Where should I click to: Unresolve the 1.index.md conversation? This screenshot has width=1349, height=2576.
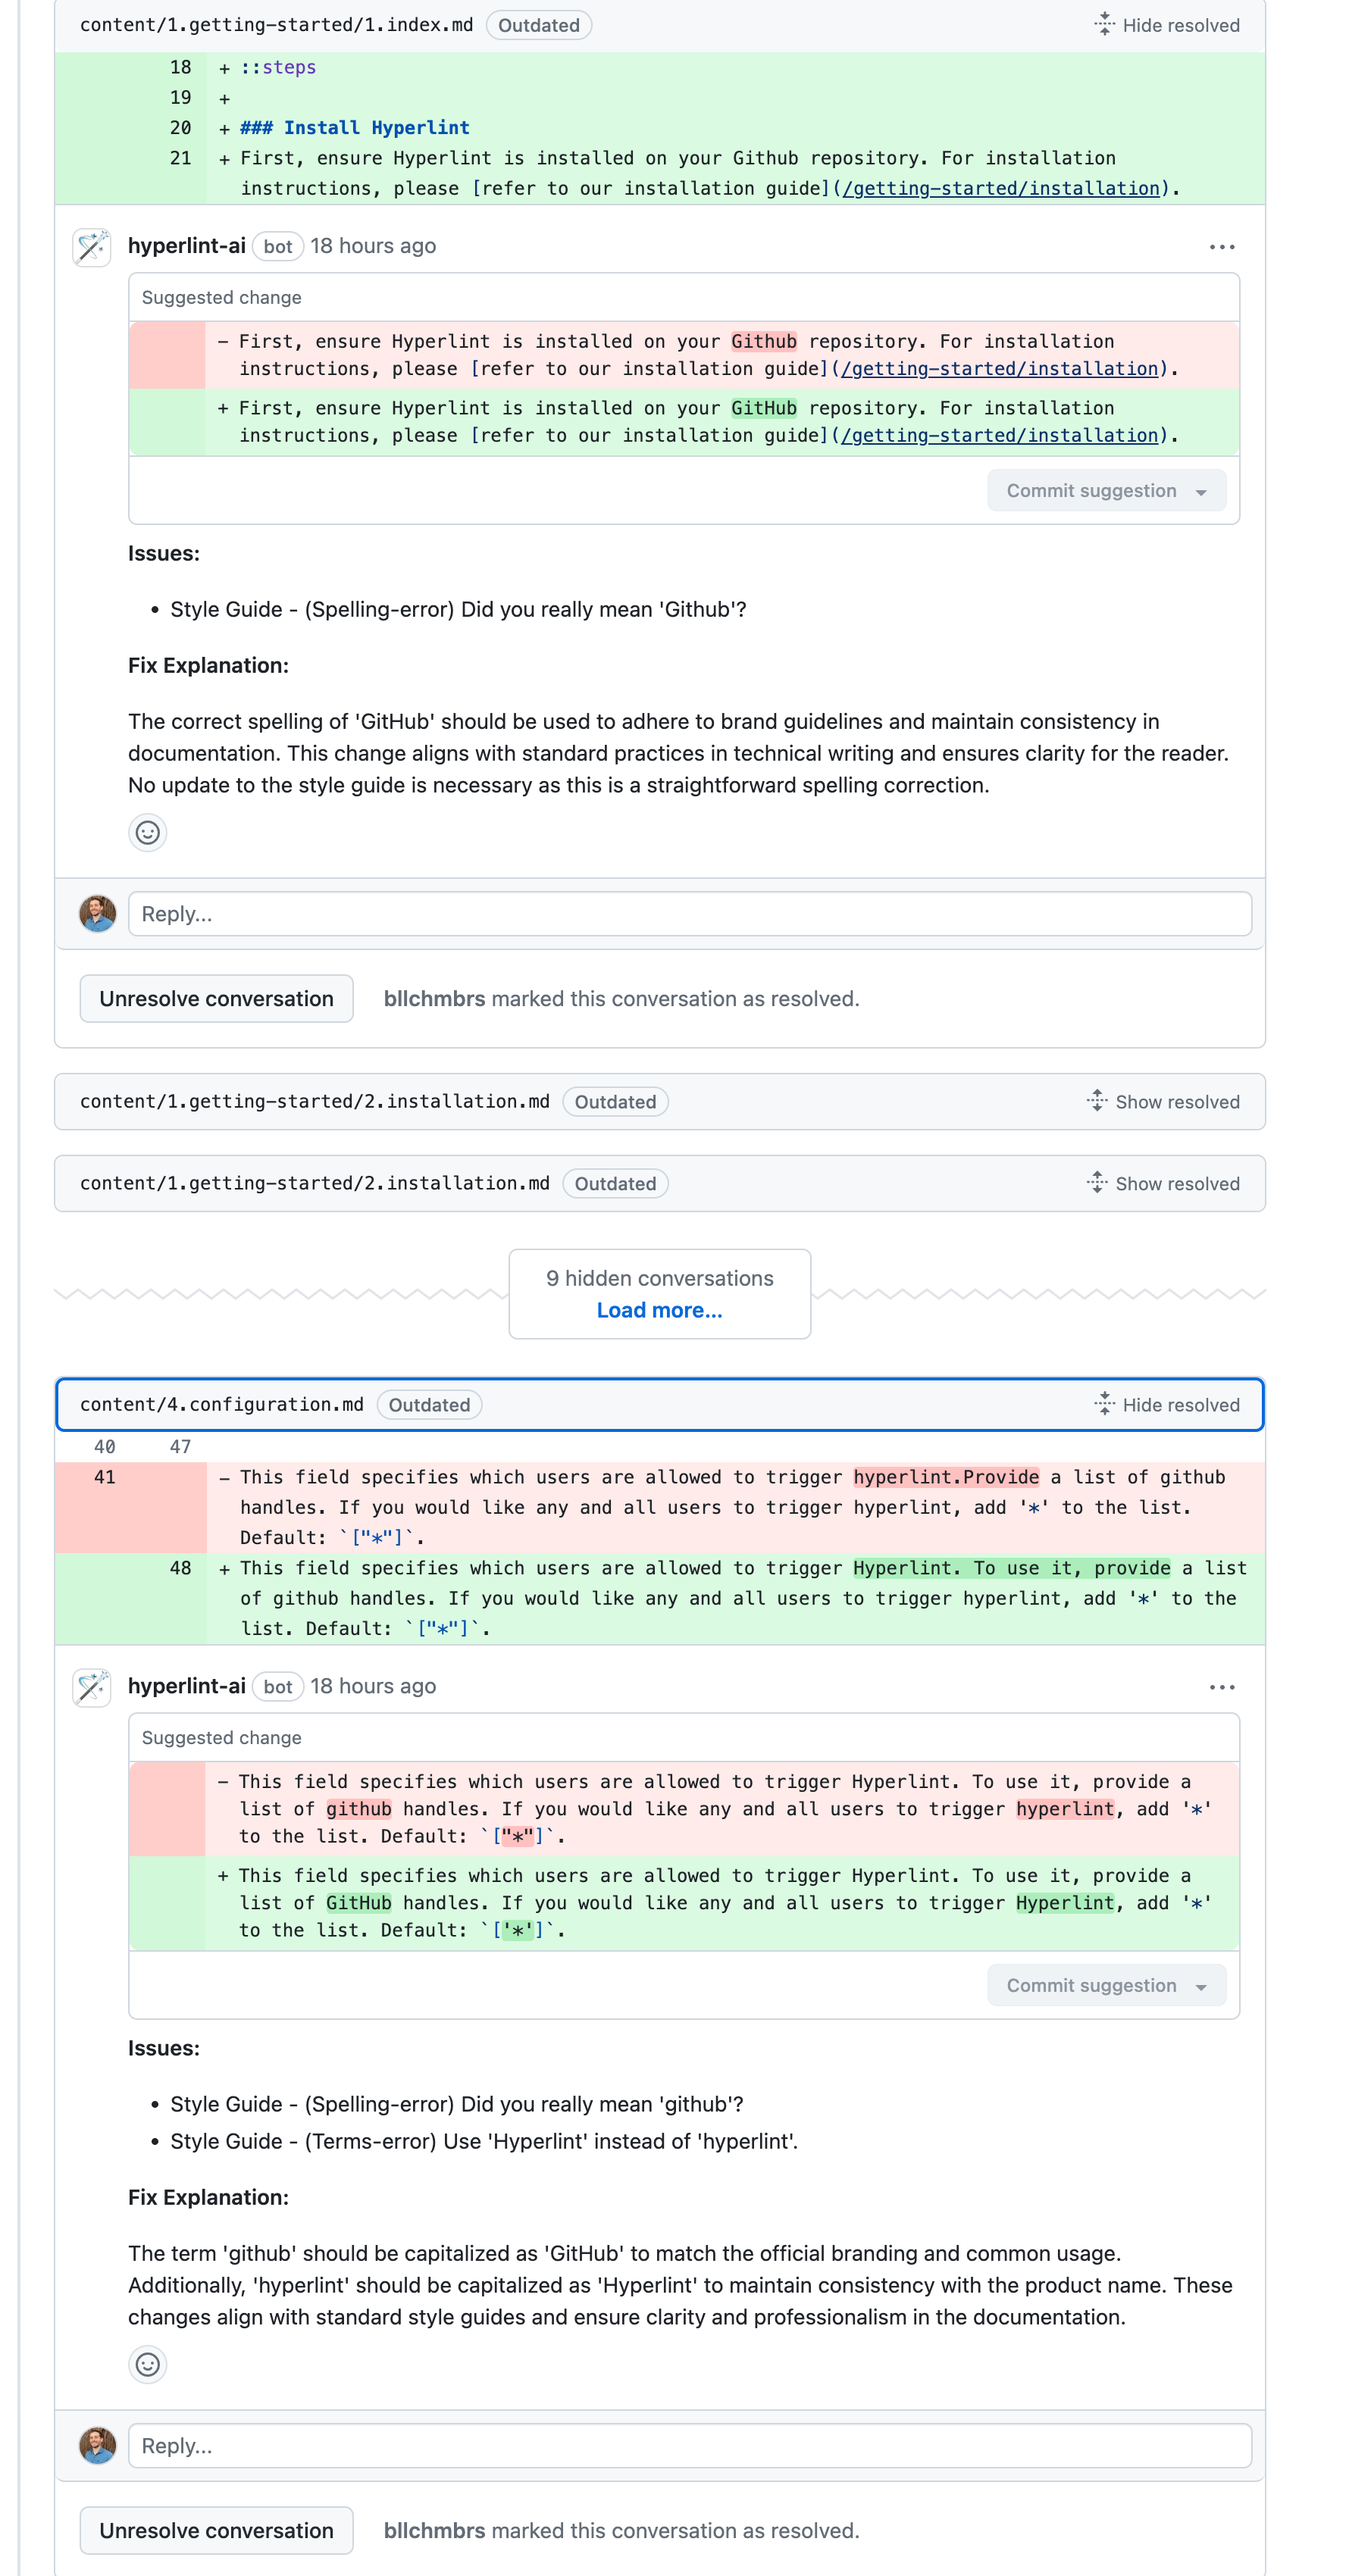click(x=216, y=999)
